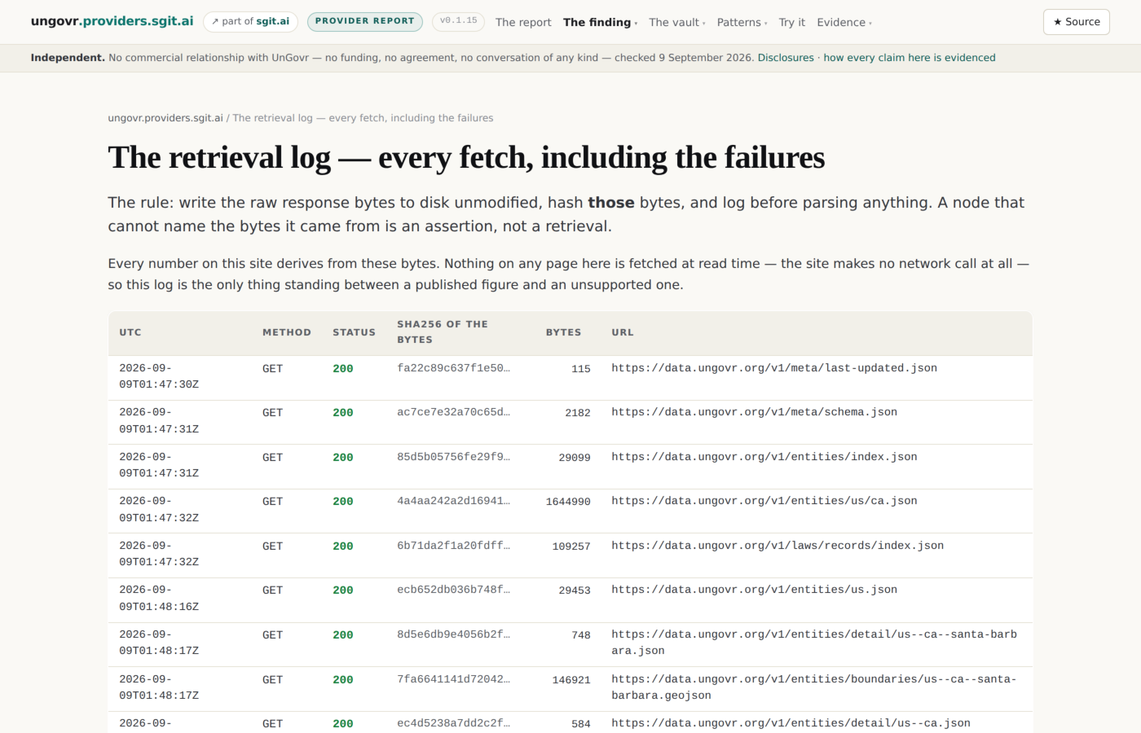Screen dimensions: 1141x733
Task: Click hash ecb652db036b748f…
Action: [x=454, y=590]
